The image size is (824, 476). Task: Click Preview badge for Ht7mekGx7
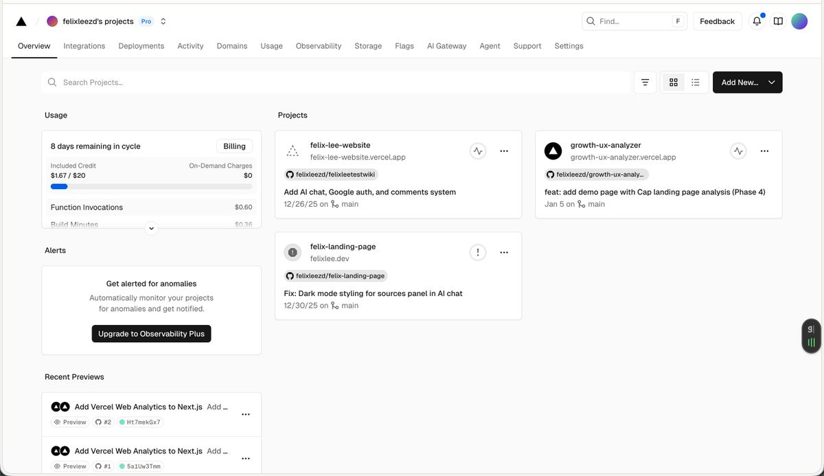[70, 422]
